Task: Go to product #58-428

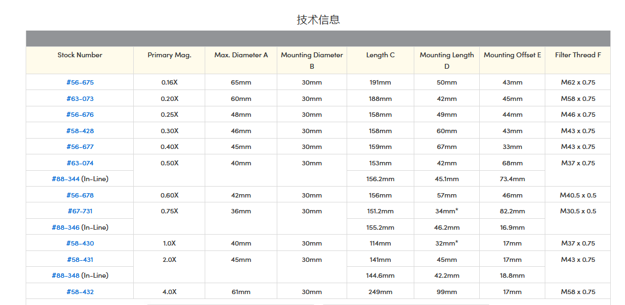Action: [80, 131]
